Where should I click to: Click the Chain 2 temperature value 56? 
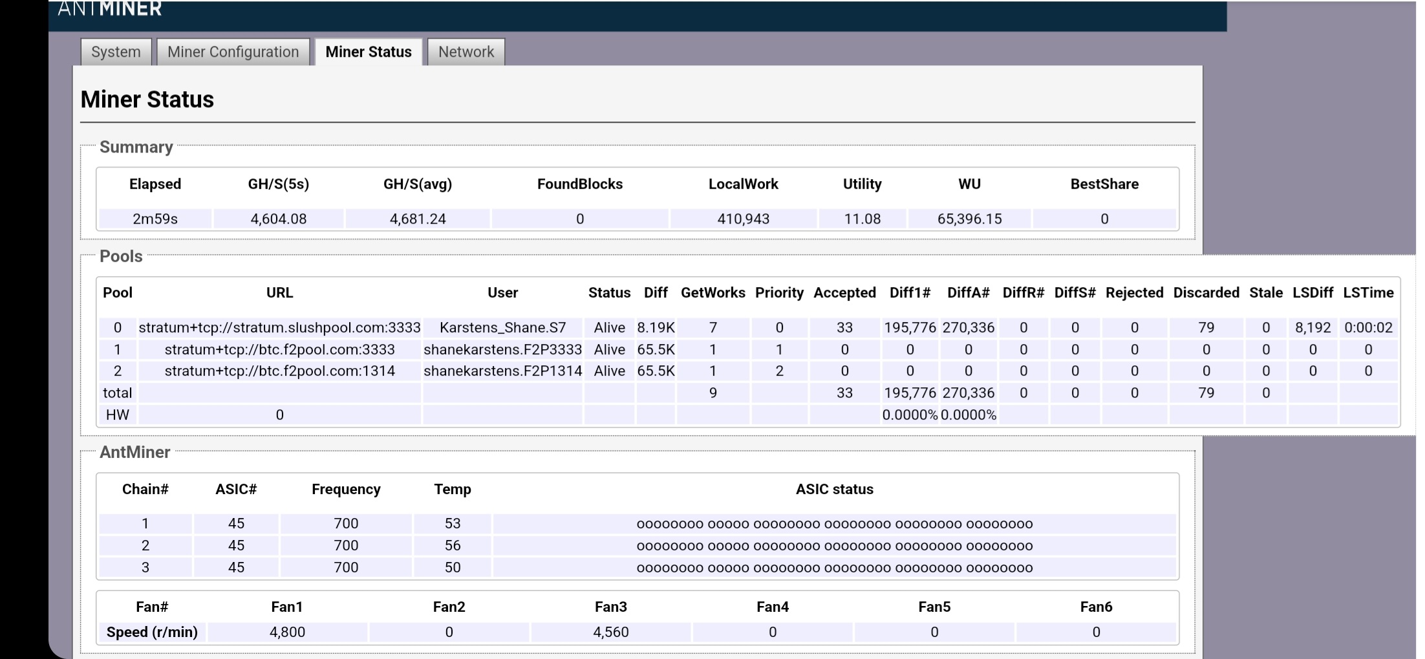pos(453,546)
